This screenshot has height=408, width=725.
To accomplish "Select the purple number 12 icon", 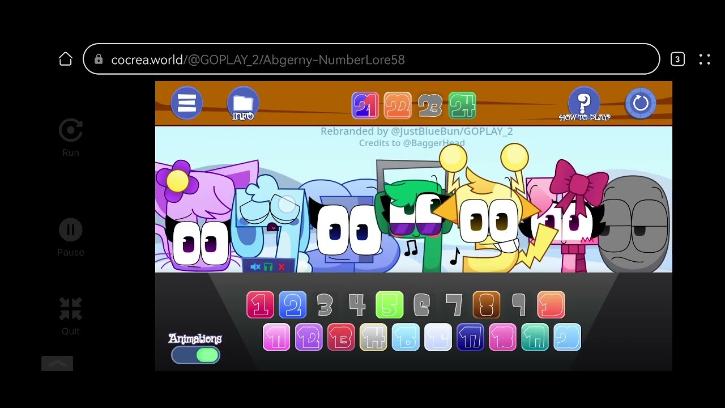I will click(309, 337).
